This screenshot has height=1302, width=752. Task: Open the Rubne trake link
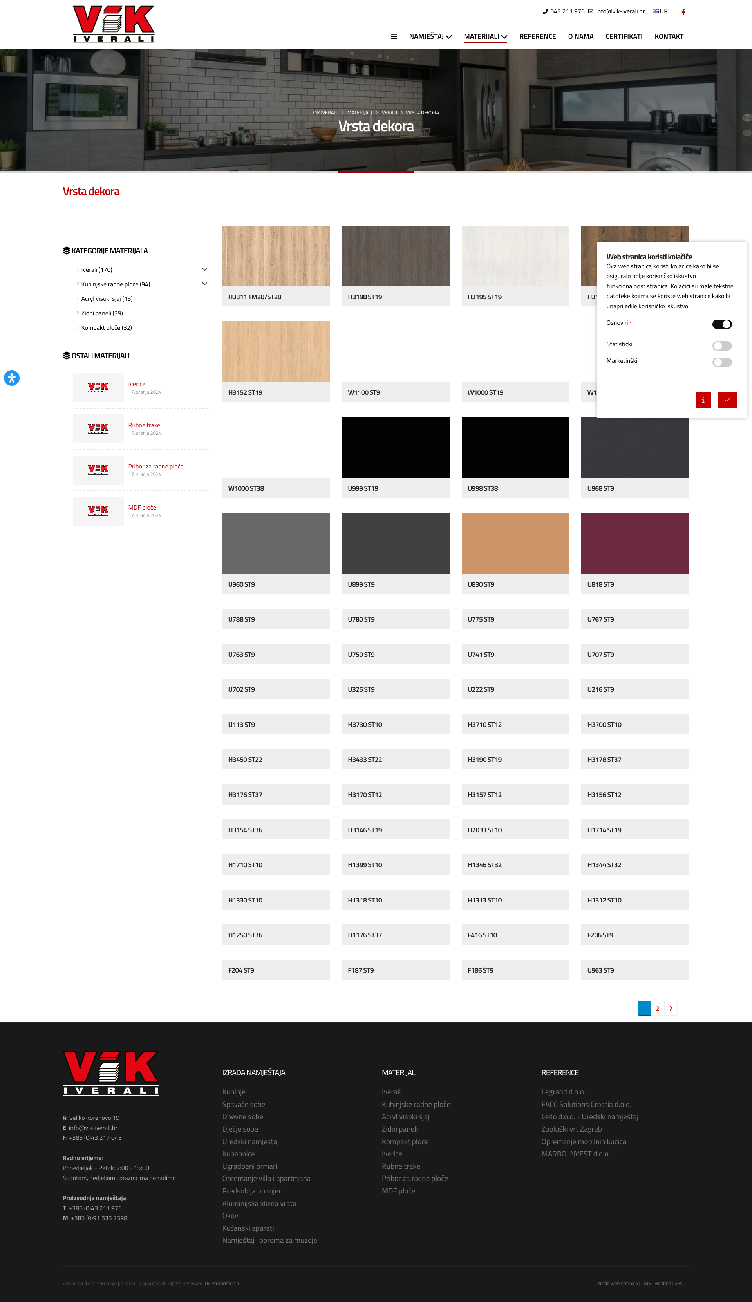click(x=144, y=425)
